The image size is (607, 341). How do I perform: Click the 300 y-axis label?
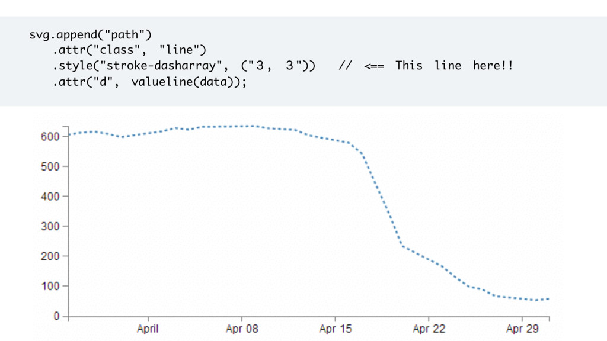pos(50,226)
